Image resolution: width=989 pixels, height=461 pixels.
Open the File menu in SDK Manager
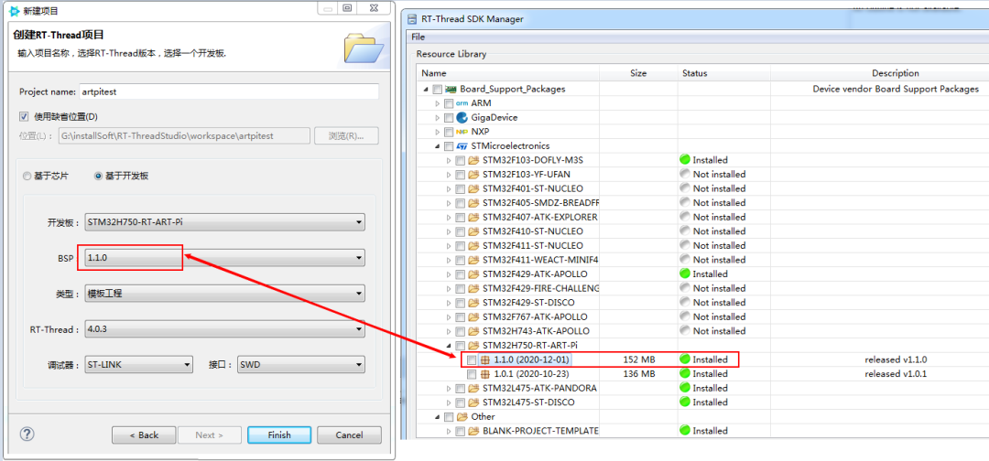pyautogui.click(x=418, y=37)
